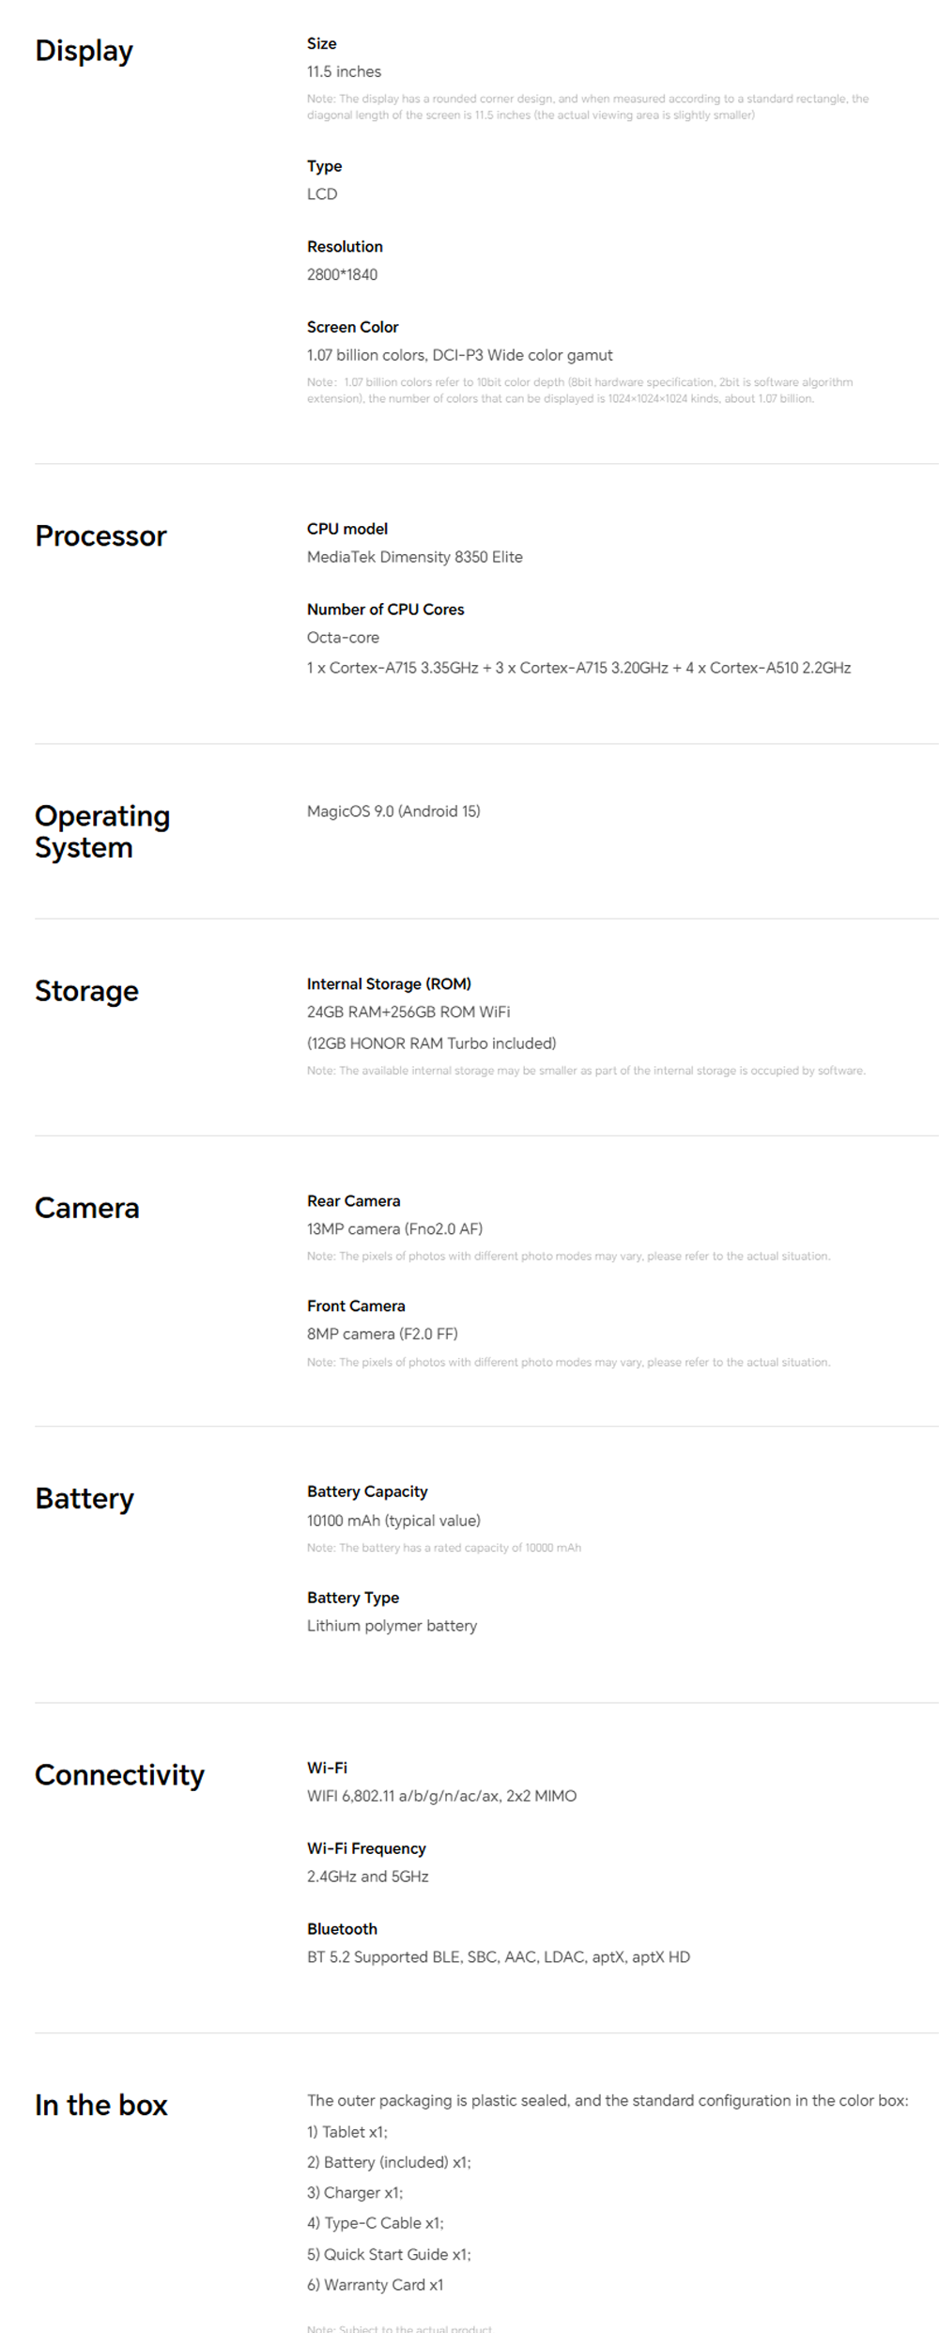Click the Storage section heading
This screenshot has width=939, height=2333.
(86, 991)
